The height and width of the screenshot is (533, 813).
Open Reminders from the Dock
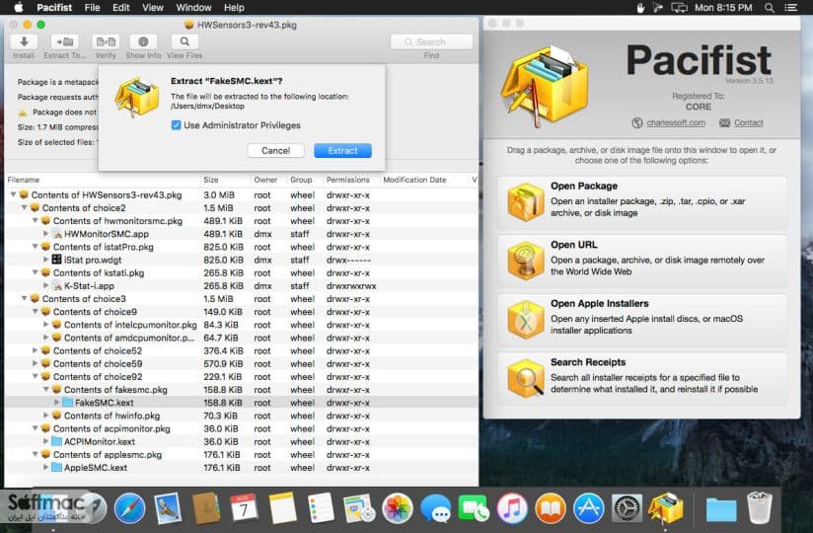[321, 508]
